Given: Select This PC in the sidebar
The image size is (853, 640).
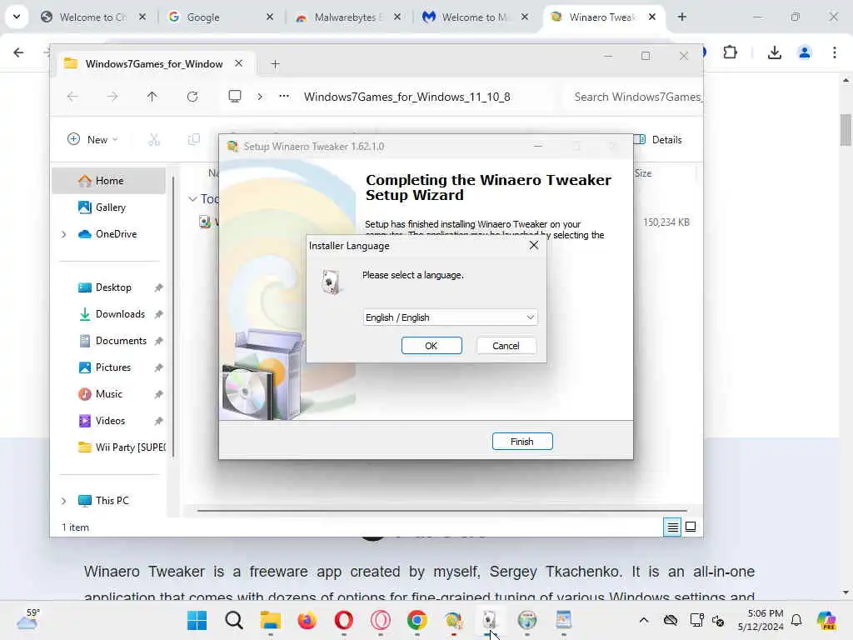Looking at the screenshot, I should point(112,501).
